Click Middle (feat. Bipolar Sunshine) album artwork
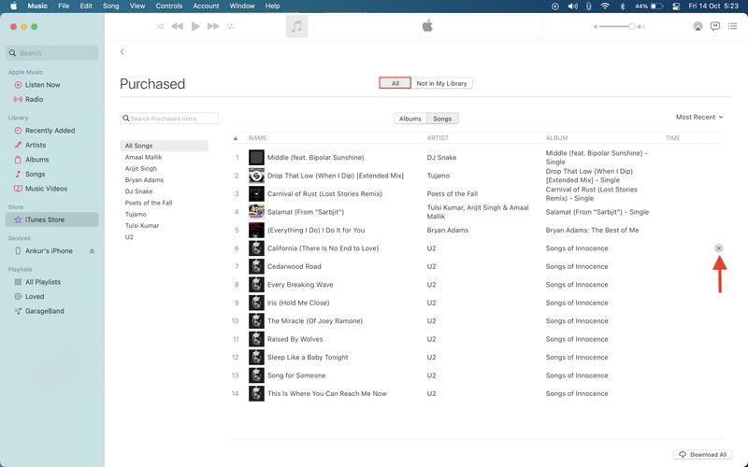 pyautogui.click(x=256, y=158)
